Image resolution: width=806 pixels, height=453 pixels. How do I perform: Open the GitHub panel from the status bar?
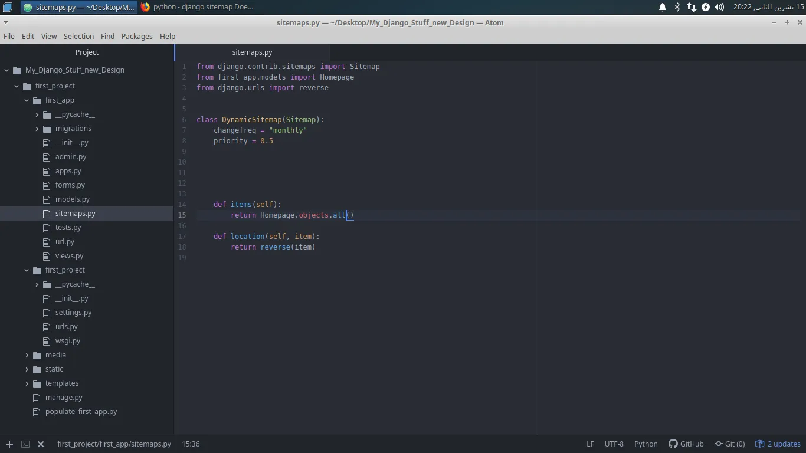[686, 444]
